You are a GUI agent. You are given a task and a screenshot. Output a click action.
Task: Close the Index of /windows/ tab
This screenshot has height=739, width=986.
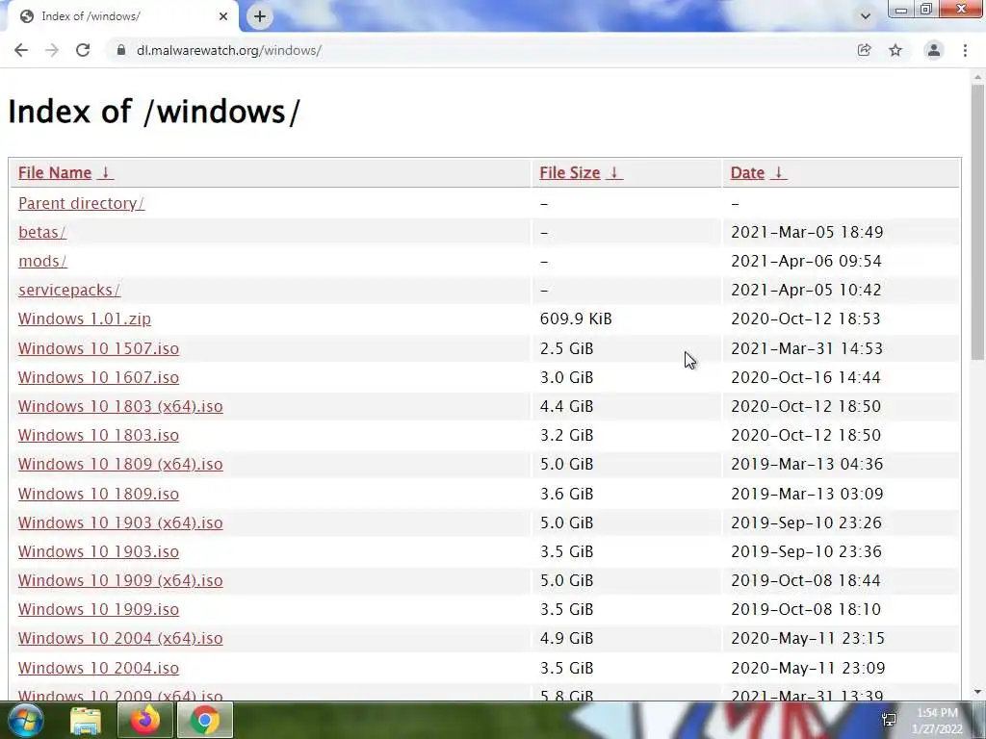223,16
